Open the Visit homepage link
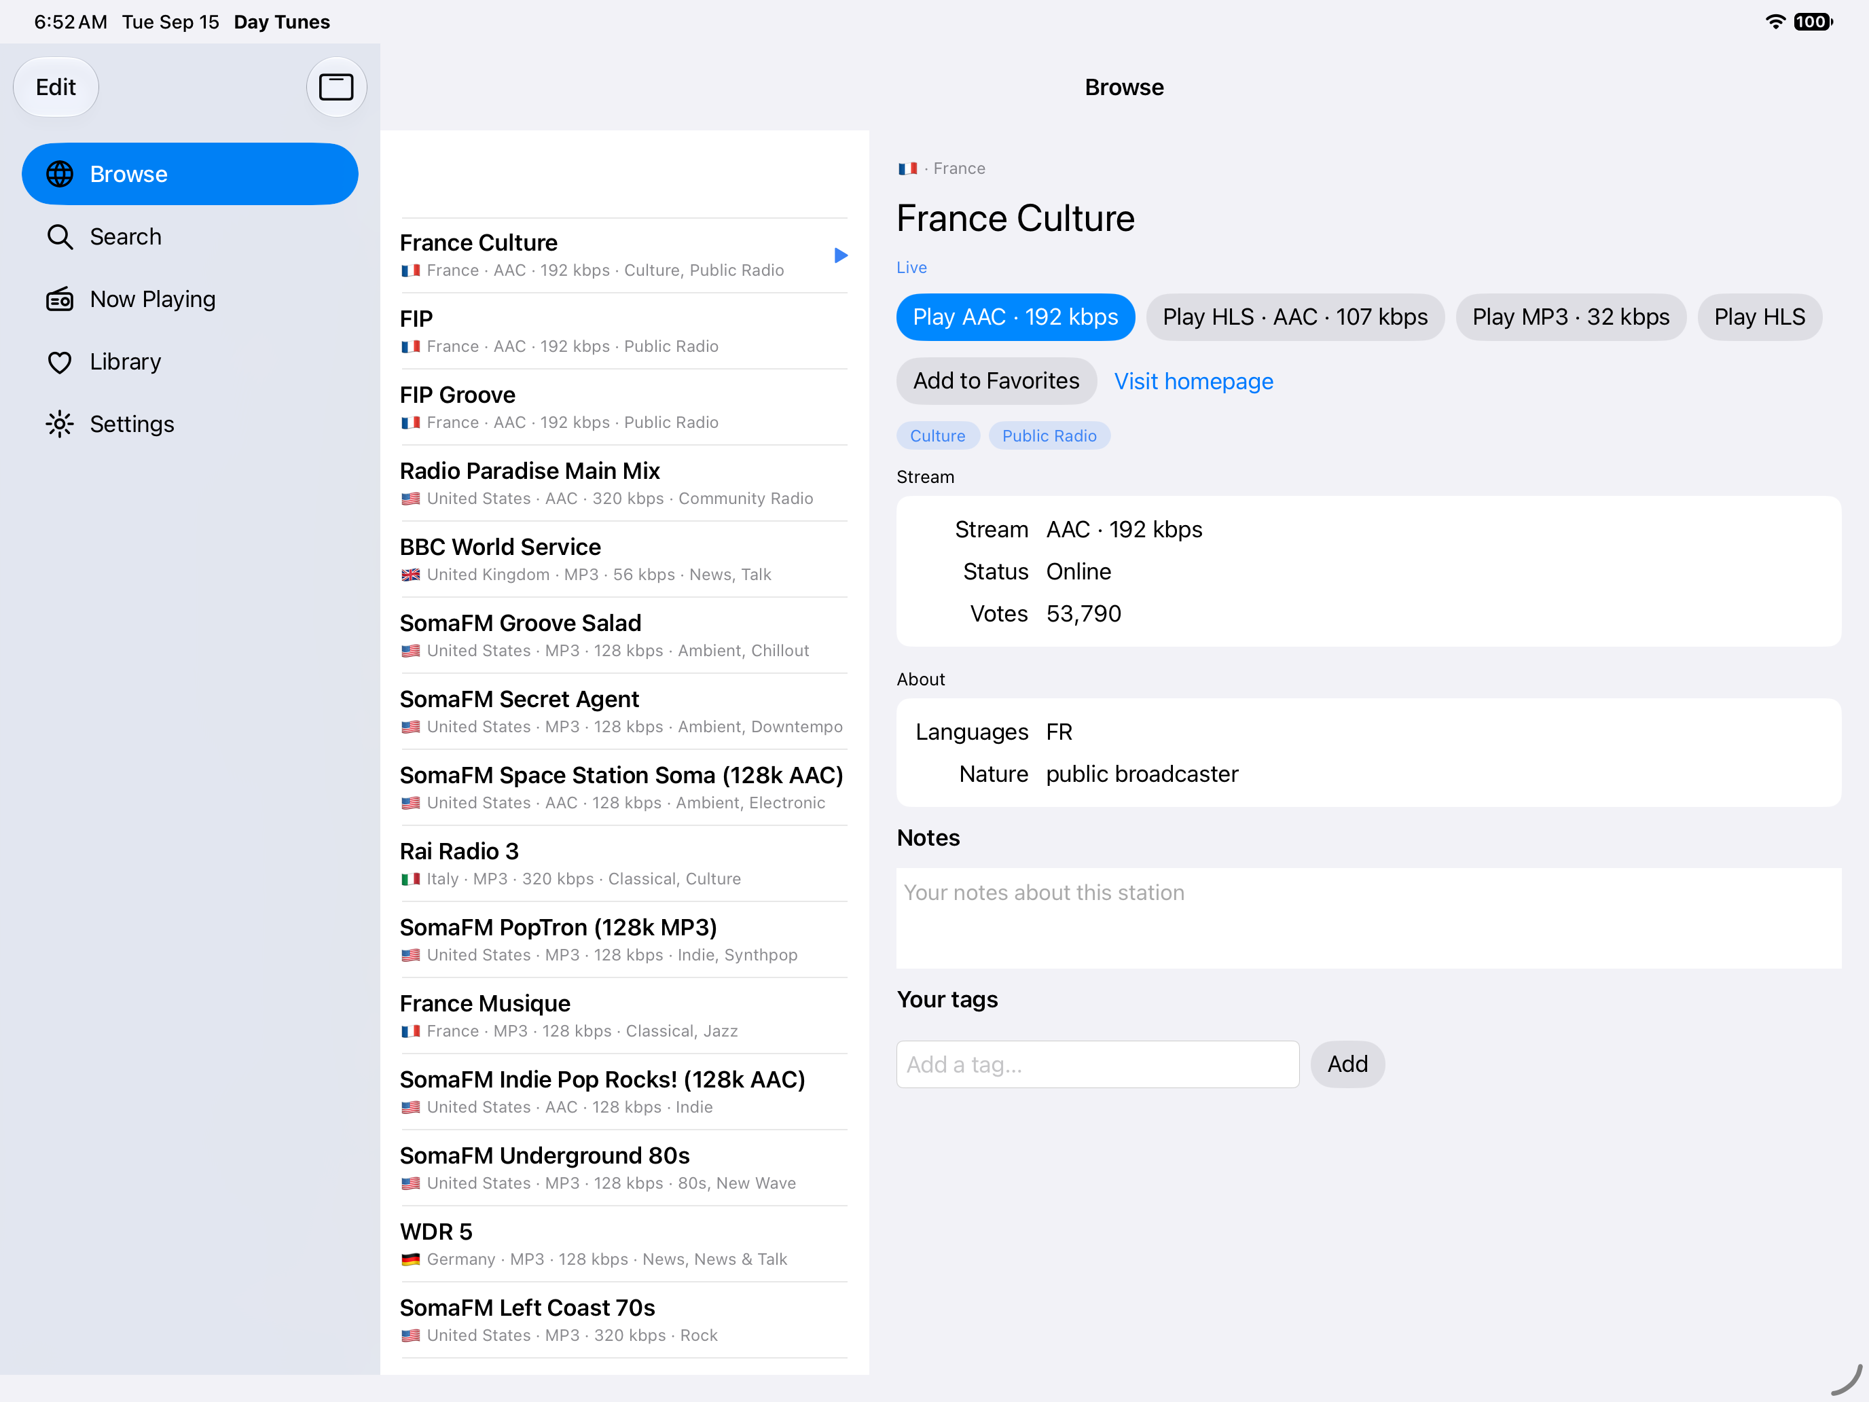Image resolution: width=1869 pixels, height=1402 pixels. (1193, 381)
